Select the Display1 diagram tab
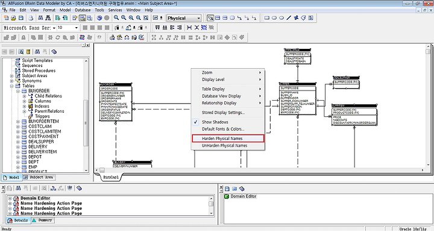The image size is (434, 231). [x=111, y=177]
